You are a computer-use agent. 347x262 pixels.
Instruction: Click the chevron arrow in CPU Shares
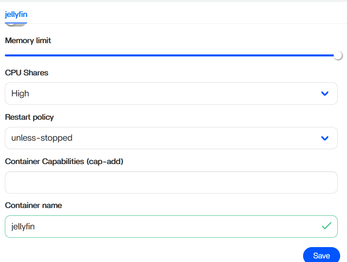tap(325, 94)
